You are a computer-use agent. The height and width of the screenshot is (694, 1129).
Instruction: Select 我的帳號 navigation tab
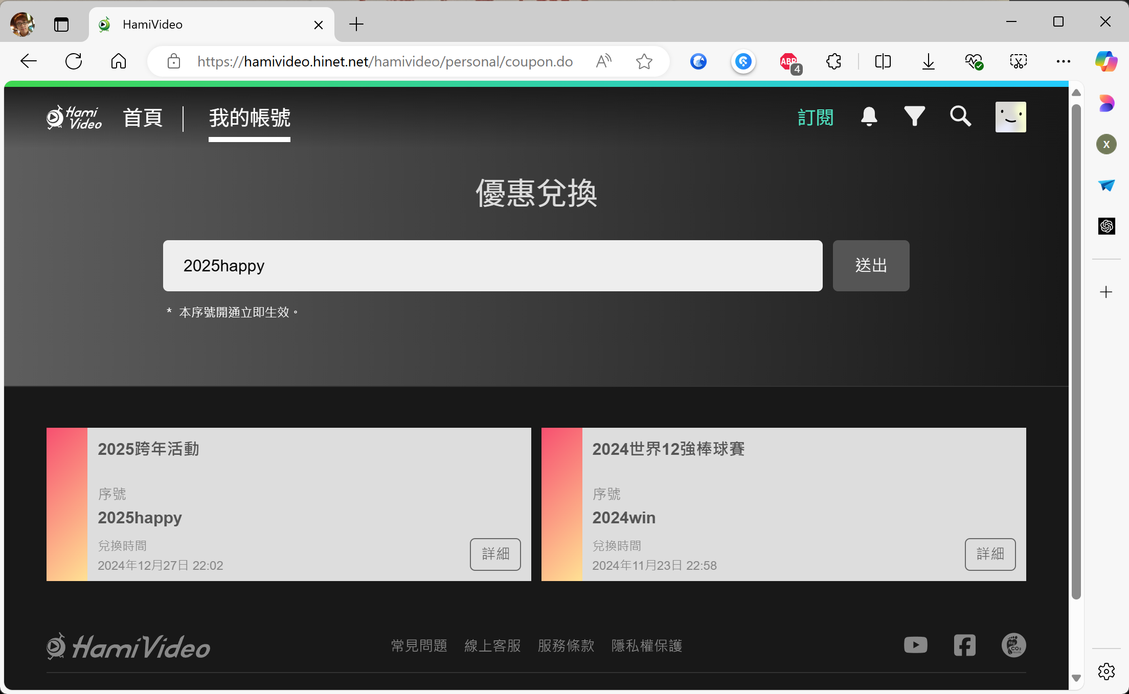tap(250, 118)
